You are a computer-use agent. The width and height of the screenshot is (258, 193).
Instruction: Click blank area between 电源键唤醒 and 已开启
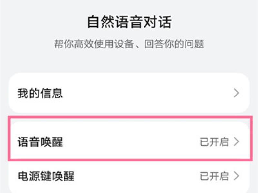click(136, 176)
